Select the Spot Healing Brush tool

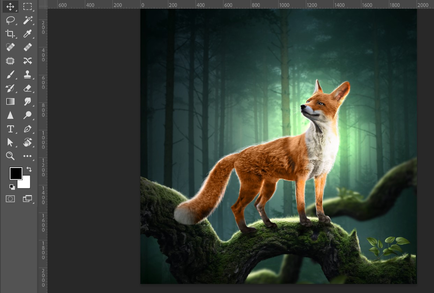10,47
